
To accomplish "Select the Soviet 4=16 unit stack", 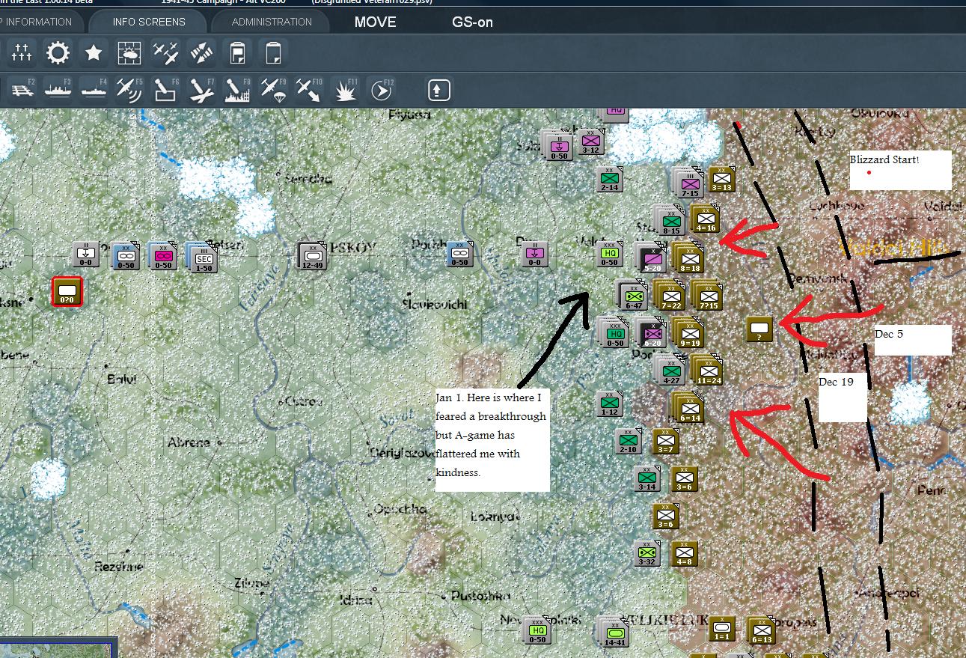I will (x=706, y=219).
